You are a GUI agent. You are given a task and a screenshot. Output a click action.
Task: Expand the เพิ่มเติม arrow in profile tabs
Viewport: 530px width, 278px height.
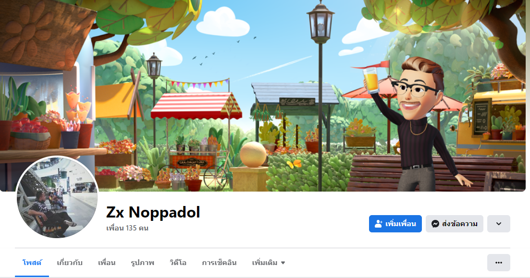point(283,263)
